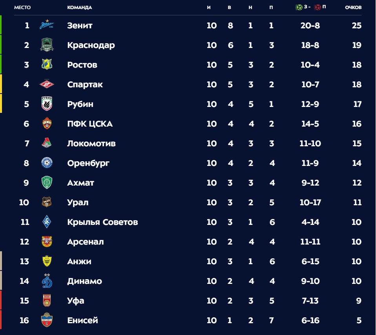
Task: Click the ОЧКОВ column header
Action: (353, 7)
